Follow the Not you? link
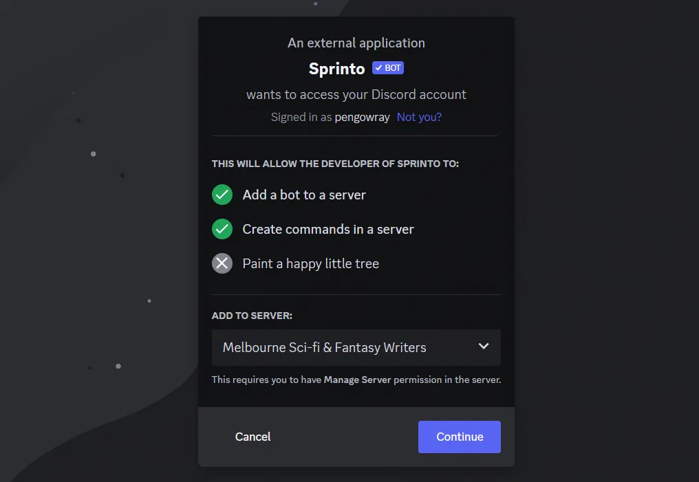Screen dimensions: 699x482 [419, 117]
